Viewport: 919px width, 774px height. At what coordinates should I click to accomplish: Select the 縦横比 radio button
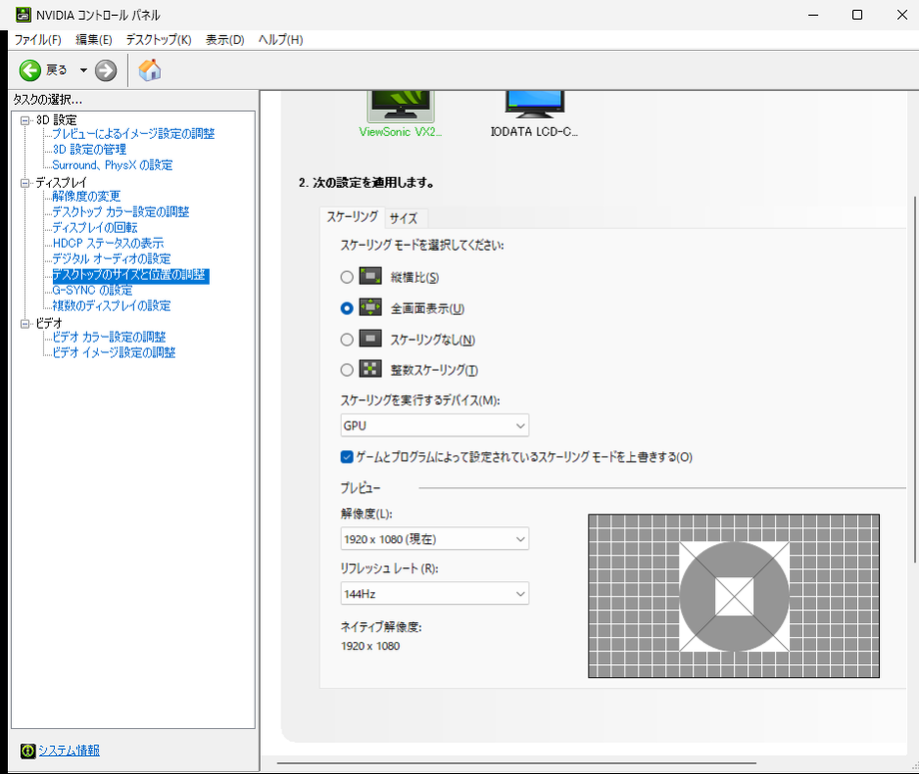[x=347, y=278]
